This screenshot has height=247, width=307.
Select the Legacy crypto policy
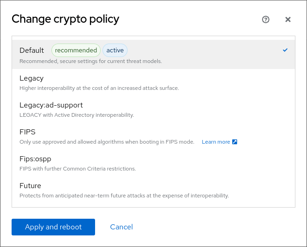point(32,78)
